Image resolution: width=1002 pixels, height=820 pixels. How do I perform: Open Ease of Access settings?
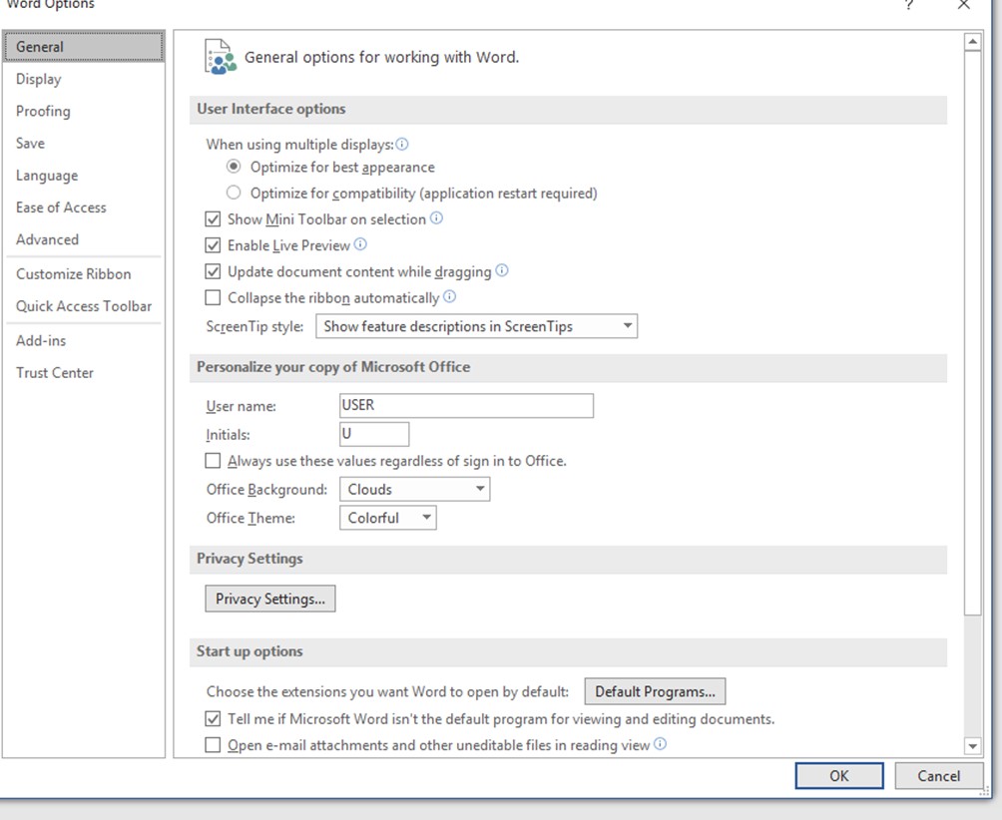tap(84, 207)
